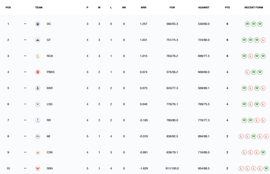Click the CSK team logo icon
The width and height of the screenshot is (270, 174).
[x=38, y=152]
